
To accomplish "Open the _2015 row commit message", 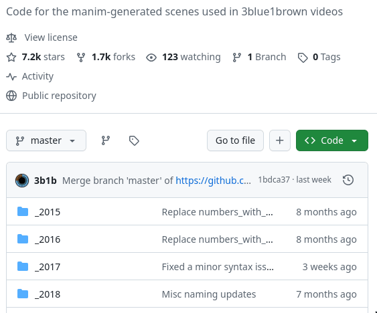I will [218, 212].
